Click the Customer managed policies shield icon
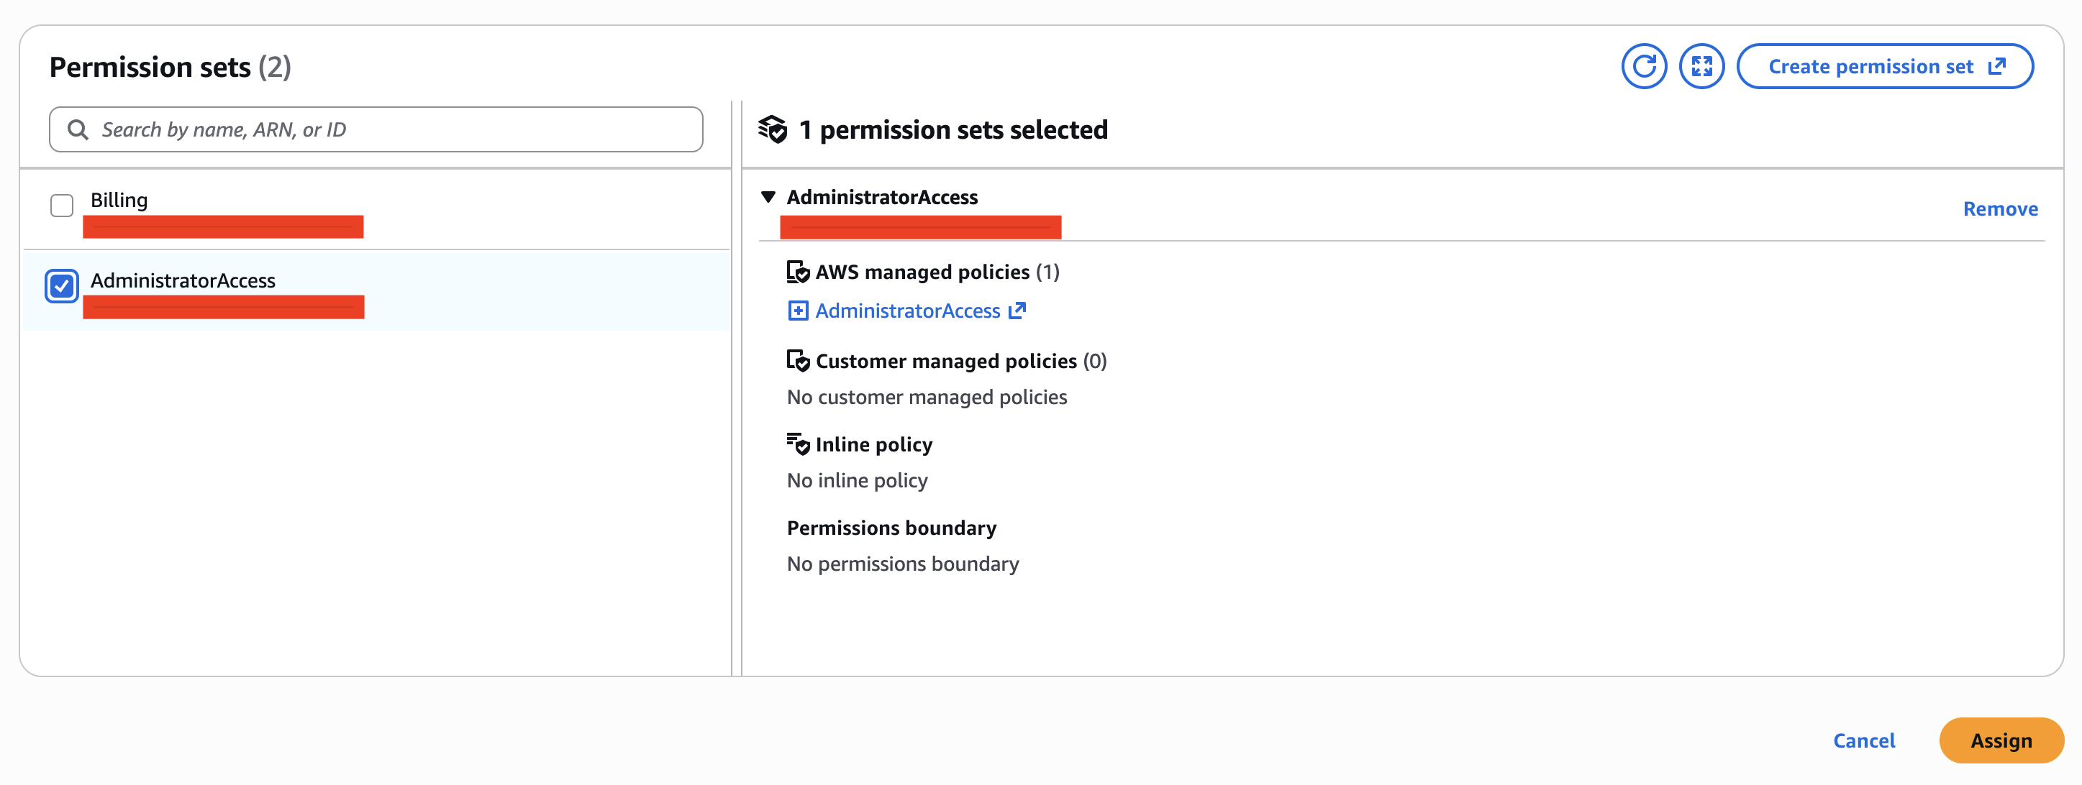 point(797,362)
